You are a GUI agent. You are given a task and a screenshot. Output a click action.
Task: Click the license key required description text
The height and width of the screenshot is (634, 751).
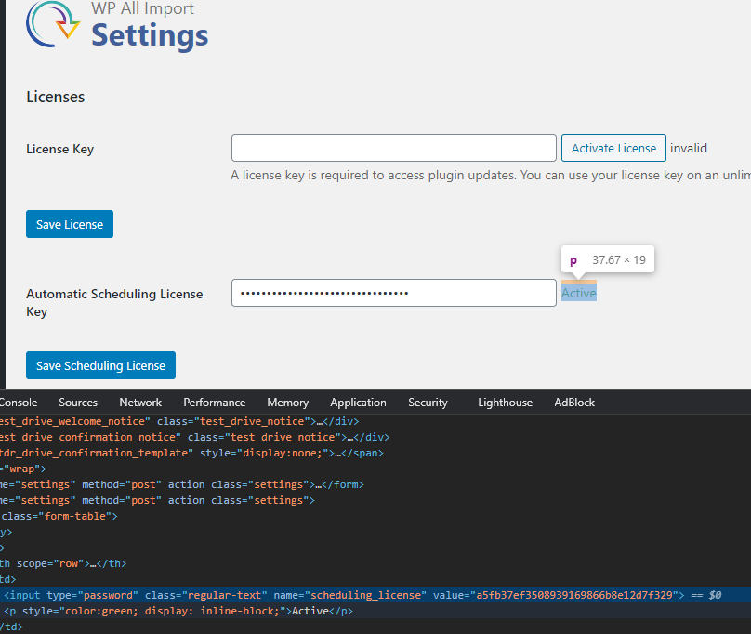pos(491,175)
